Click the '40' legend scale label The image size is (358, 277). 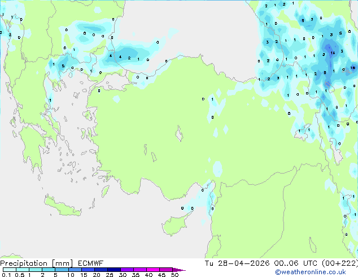tap(149, 275)
